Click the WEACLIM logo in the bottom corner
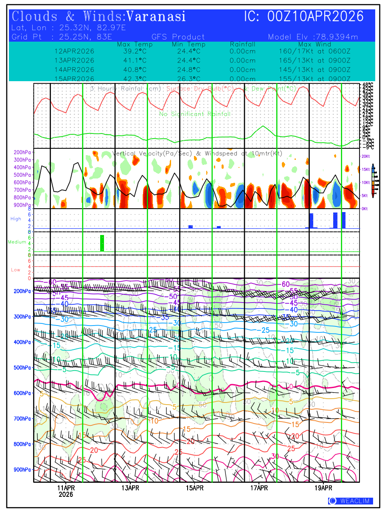This screenshot has width=382, height=510. point(350,501)
